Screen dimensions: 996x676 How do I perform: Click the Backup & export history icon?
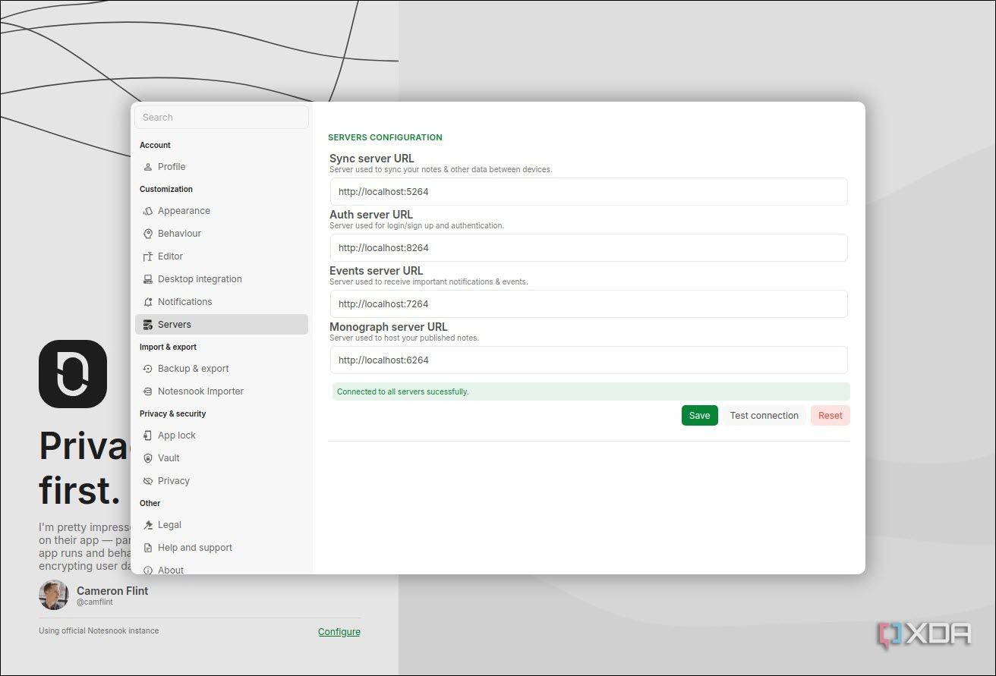click(148, 369)
